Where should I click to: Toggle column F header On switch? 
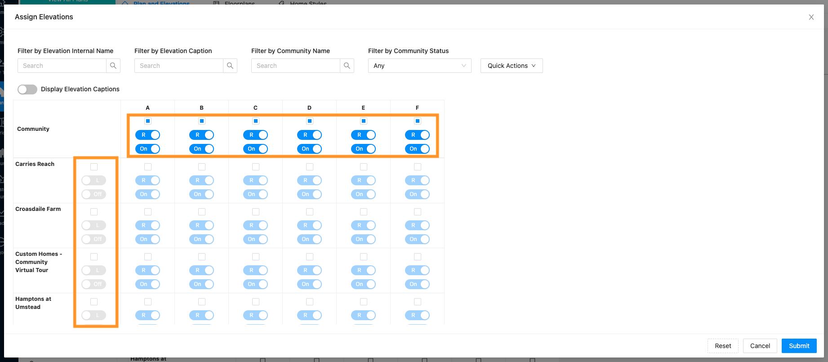[417, 149]
